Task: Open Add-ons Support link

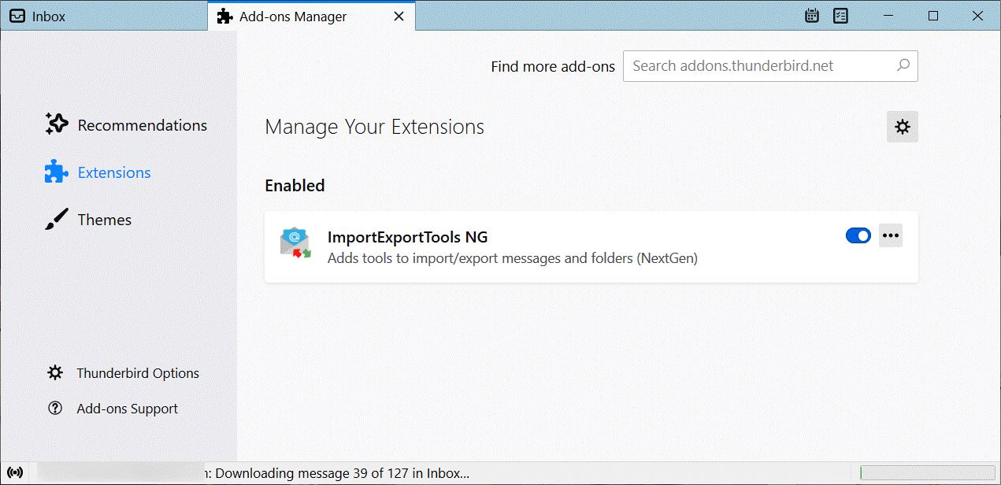Action: (128, 409)
